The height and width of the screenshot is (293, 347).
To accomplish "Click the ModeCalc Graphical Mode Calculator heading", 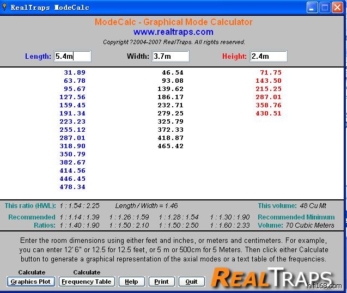I will click(x=173, y=22).
